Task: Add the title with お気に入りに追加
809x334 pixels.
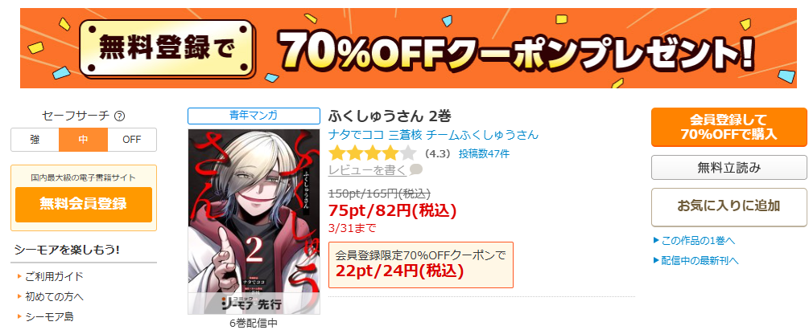Action: point(729,207)
